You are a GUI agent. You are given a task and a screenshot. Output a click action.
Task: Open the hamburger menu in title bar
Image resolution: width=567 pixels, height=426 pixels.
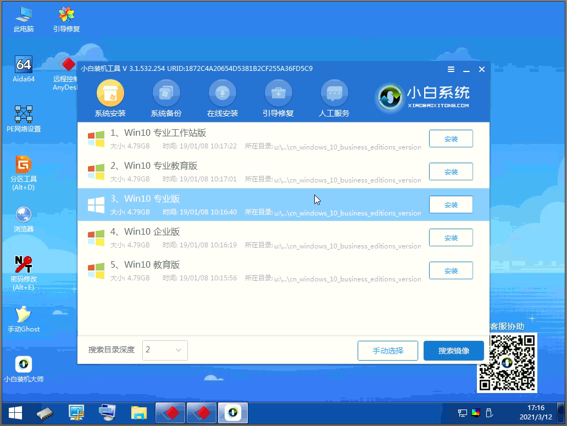pos(451,69)
